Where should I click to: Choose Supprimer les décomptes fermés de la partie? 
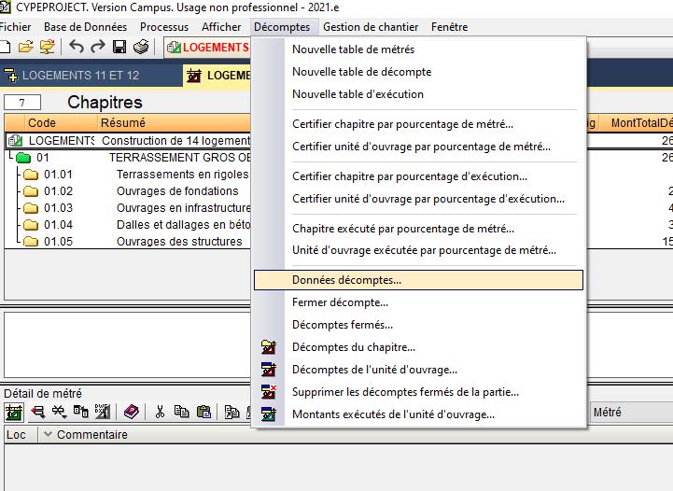(405, 392)
